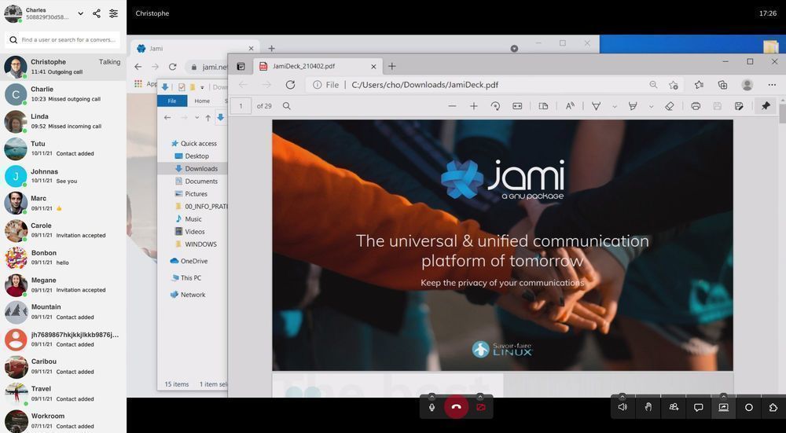
Task: Open Megane conversation in contact list
Action: (x=63, y=284)
